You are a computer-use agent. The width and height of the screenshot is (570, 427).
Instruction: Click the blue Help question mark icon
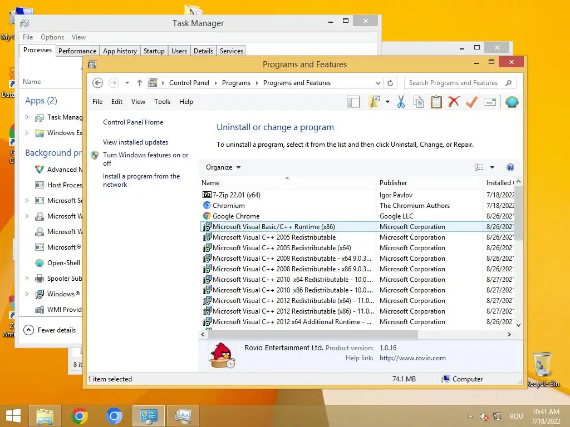pyautogui.click(x=510, y=167)
